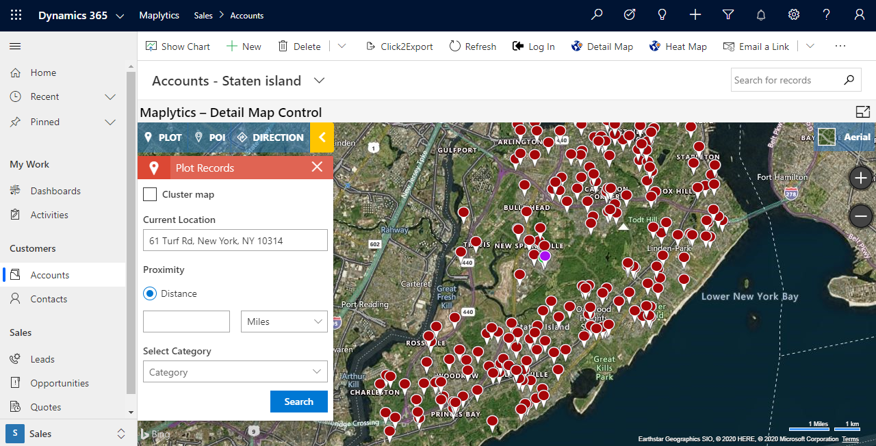Click the distance value input box

(x=186, y=322)
